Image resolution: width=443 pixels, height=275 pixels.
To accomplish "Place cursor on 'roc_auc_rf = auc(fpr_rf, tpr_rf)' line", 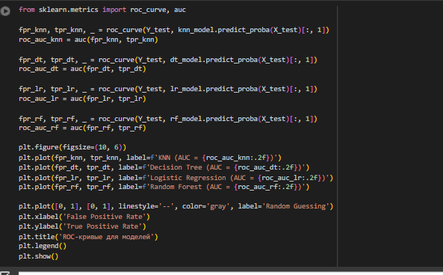I will 82,128.
